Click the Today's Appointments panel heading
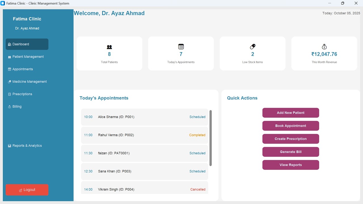The width and height of the screenshot is (363, 204). click(104, 98)
